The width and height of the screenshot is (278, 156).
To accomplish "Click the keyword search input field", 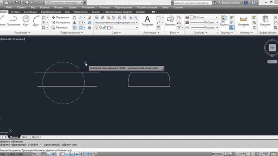I will pos(193,3).
